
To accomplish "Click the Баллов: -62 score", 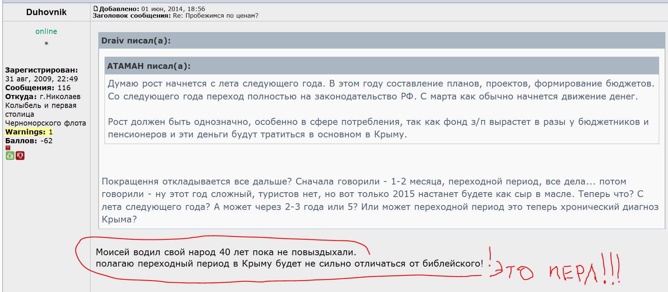I will 29,141.
